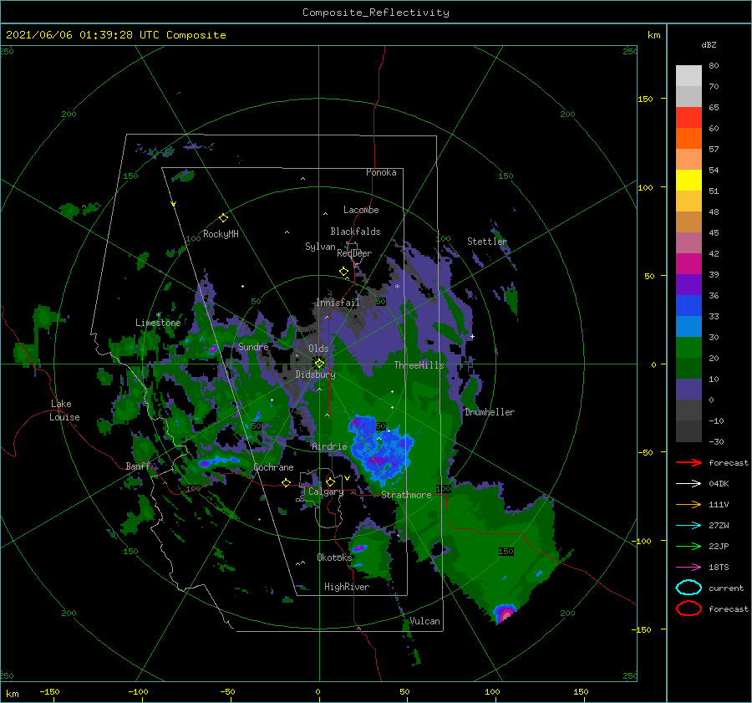Click the Cochrane city label
Viewport: 752px width, 703px height.
coord(273,467)
